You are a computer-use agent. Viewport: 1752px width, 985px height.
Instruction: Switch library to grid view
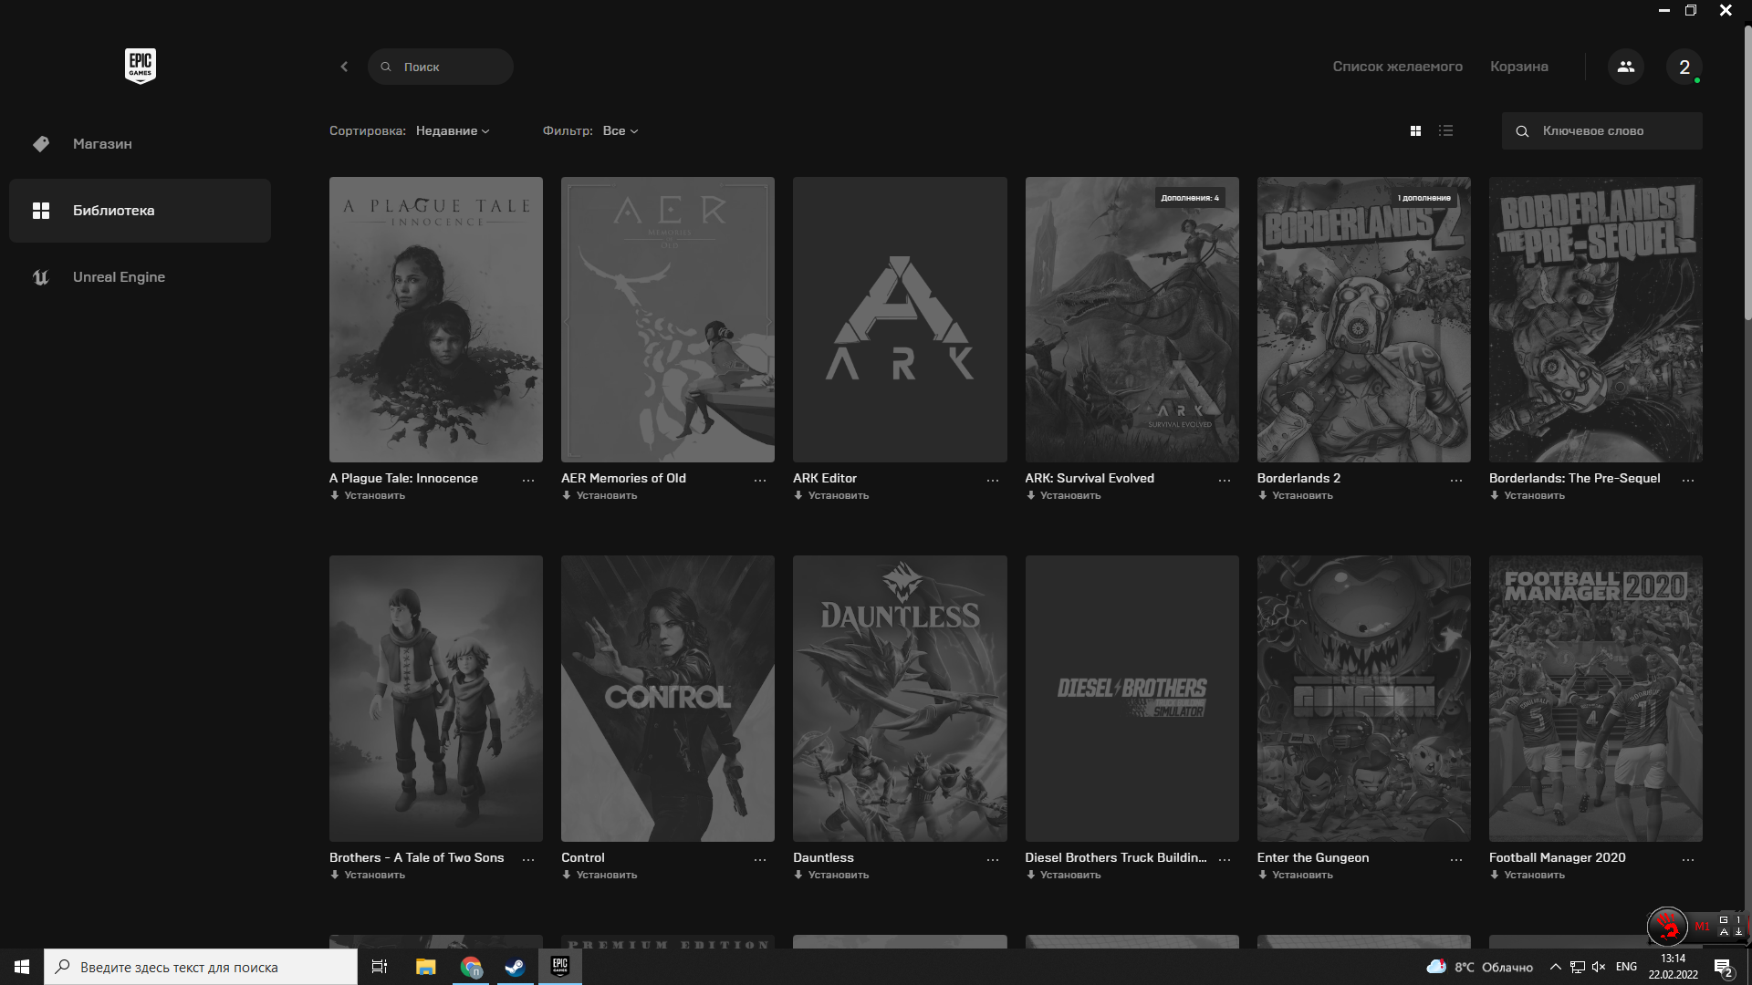click(x=1415, y=131)
